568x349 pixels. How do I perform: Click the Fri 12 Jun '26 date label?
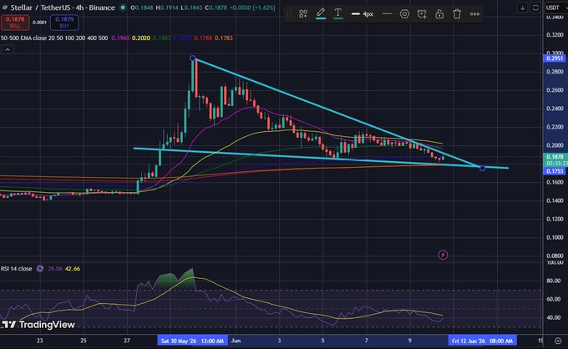point(482,341)
